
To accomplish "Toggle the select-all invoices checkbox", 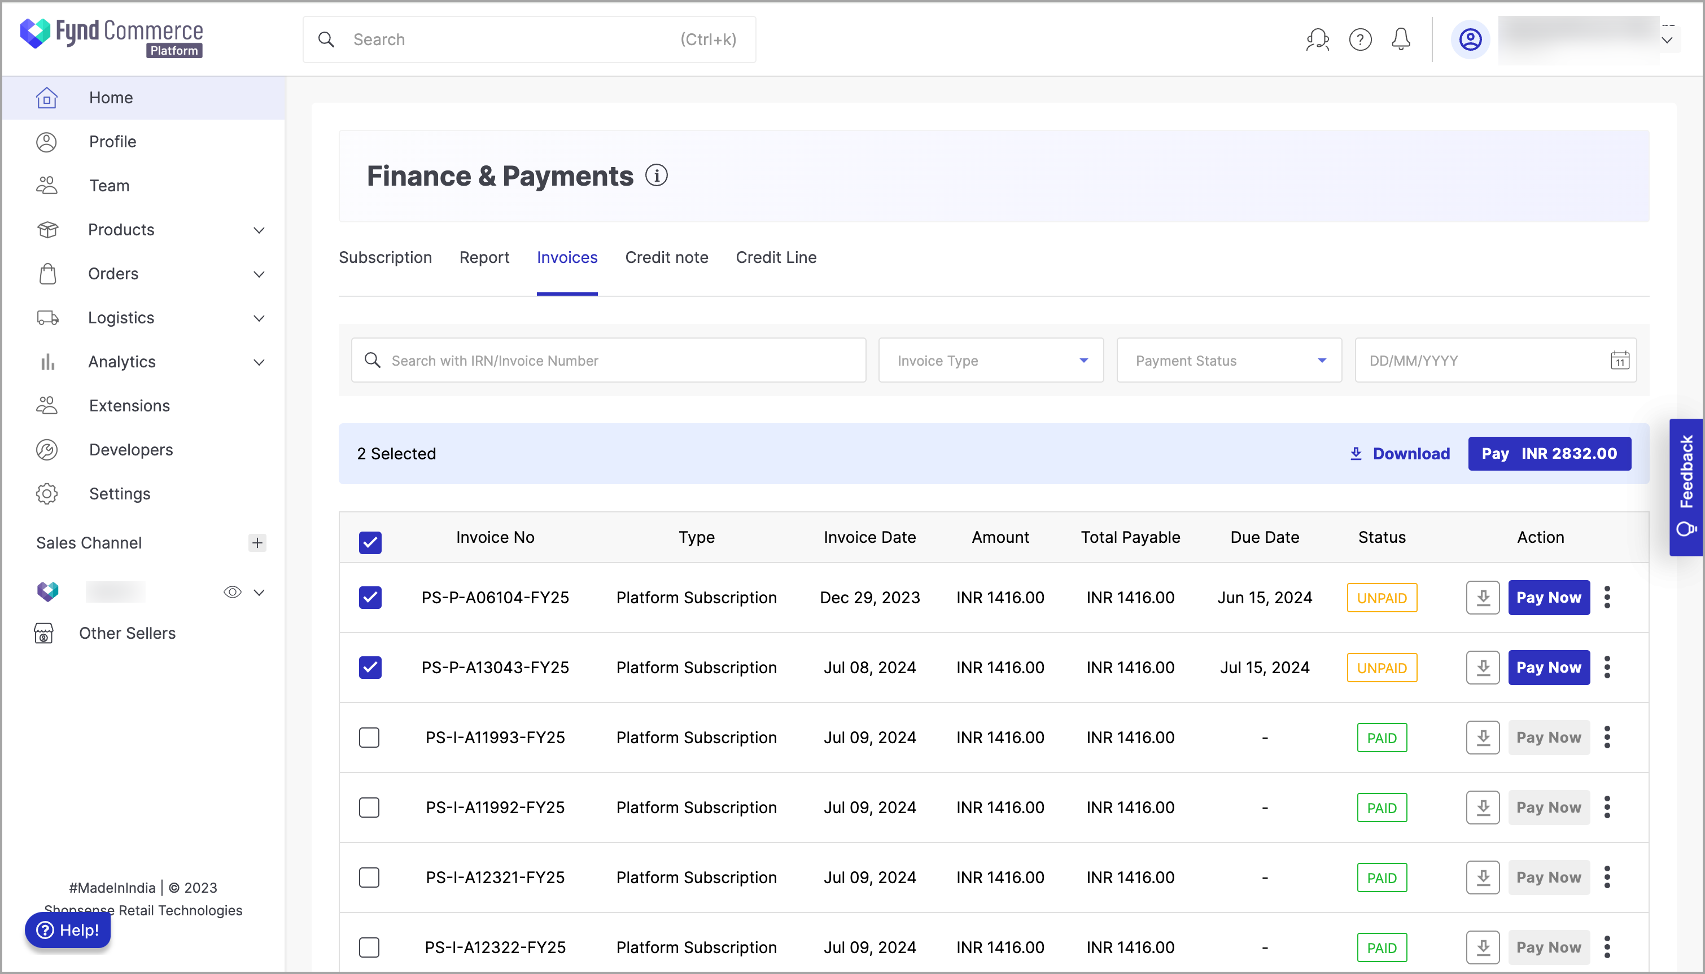I will tap(369, 542).
